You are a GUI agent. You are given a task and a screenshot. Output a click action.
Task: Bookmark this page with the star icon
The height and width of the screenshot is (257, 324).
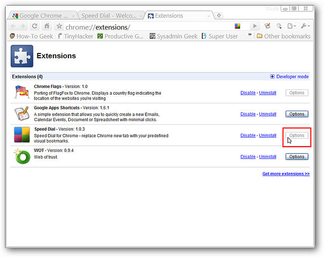pyautogui.click(x=59, y=26)
